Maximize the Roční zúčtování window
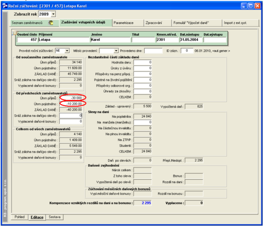263x226 pixels. 251,6
